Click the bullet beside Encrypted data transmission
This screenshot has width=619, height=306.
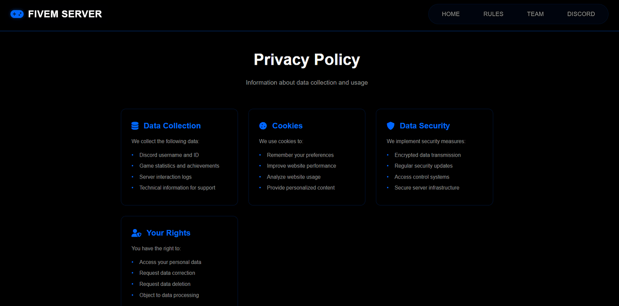pyautogui.click(x=388, y=155)
